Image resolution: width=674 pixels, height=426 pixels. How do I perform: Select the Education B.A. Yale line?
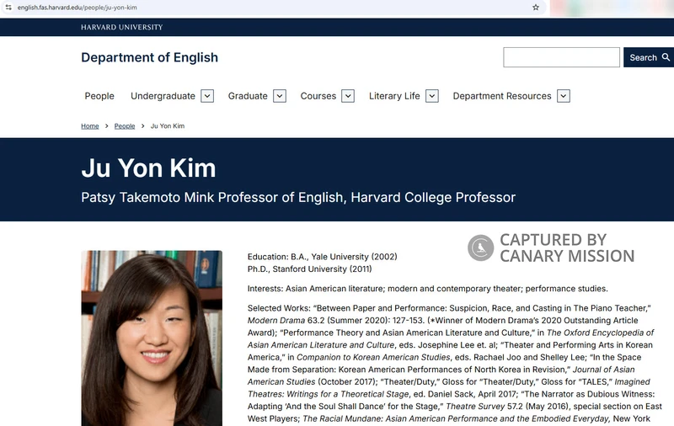pos(323,257)
